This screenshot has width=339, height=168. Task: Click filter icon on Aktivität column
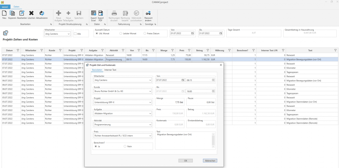pos(123,50)
